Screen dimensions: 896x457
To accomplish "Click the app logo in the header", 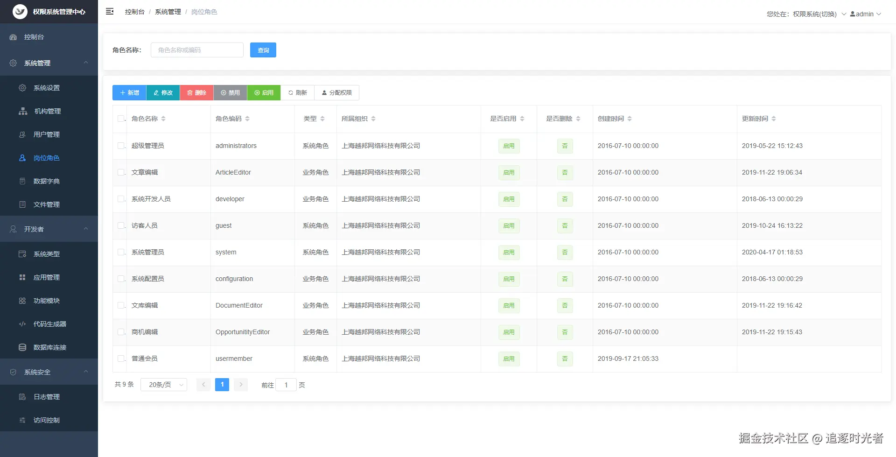I will coord(20,12).
